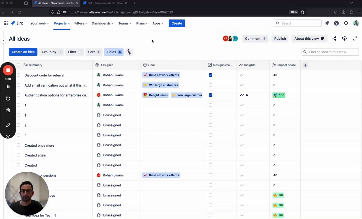Delete the recording with trash icon

(8, 110)
